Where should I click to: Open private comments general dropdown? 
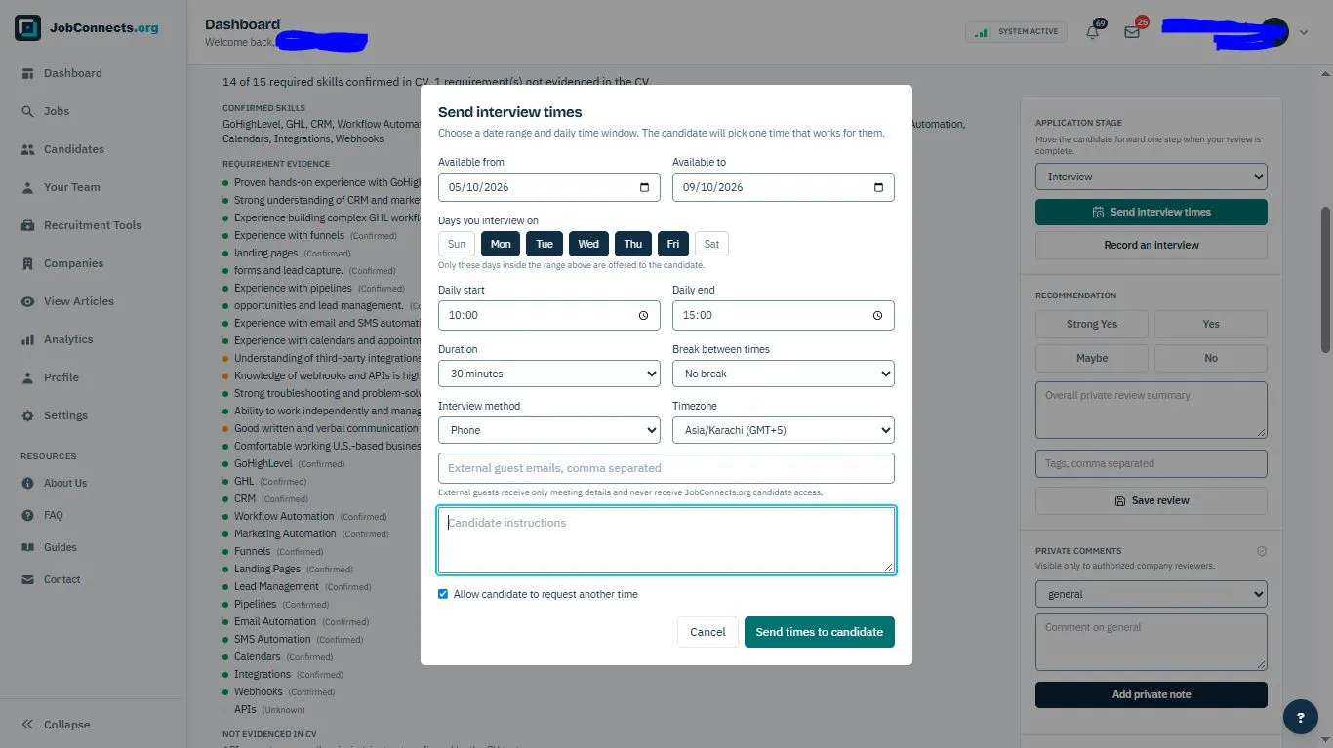point(1151,594)
